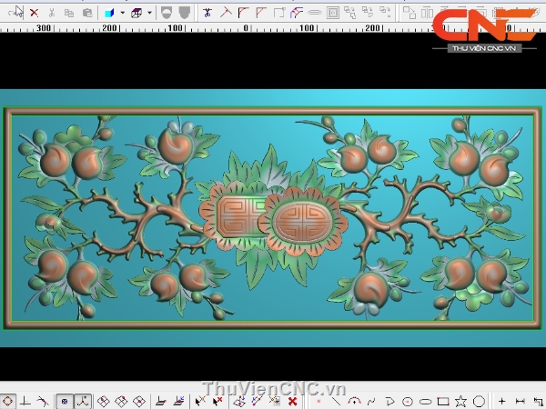Screen dimensions: 546x409
Task: Toggle the pressed square snap button
Action: pyautogui.click(x=66, y=401)
